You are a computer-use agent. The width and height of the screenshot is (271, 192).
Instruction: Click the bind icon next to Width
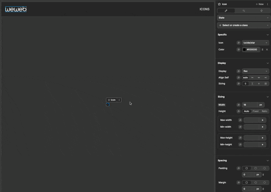point(238,105)
